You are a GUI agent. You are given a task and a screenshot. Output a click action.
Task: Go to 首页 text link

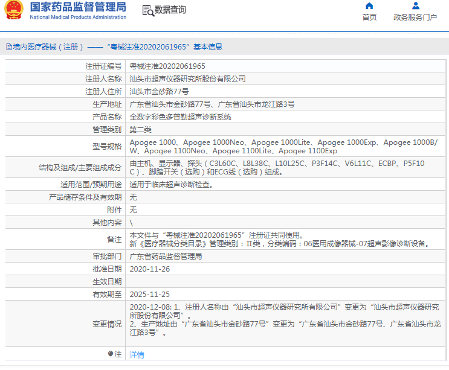(369, 17)
